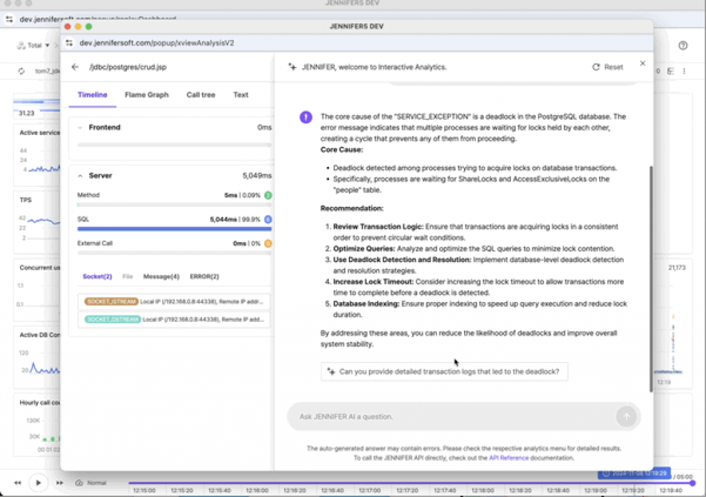Click the send arrow in the question box
Viewport: 706px width, 497px height.
point(626,416)
